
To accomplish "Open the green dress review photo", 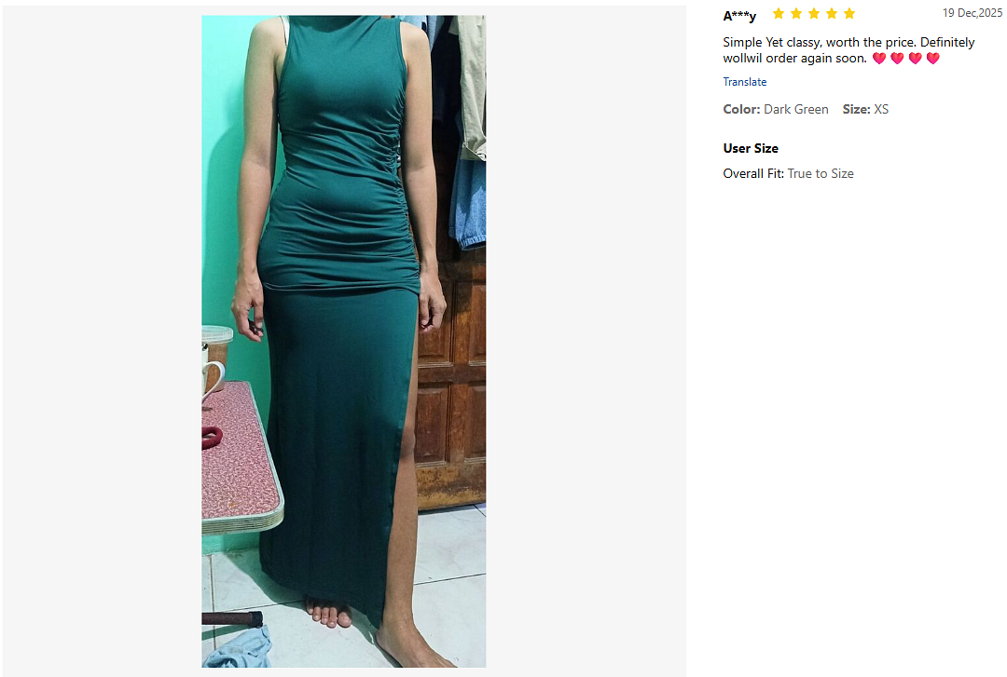I will pyautogui.click(x=343, y=342).
